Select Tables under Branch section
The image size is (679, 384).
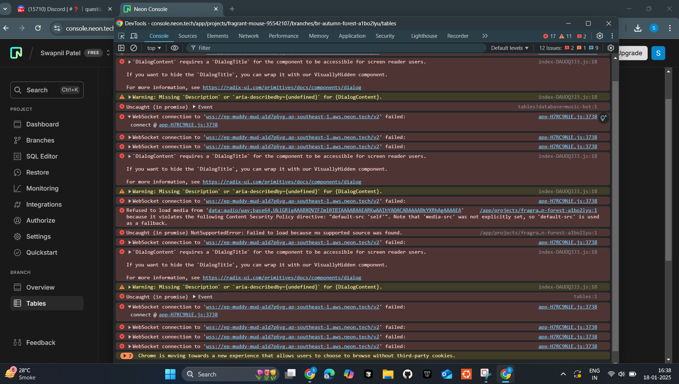pyautogui.click(x=47, y=303)
